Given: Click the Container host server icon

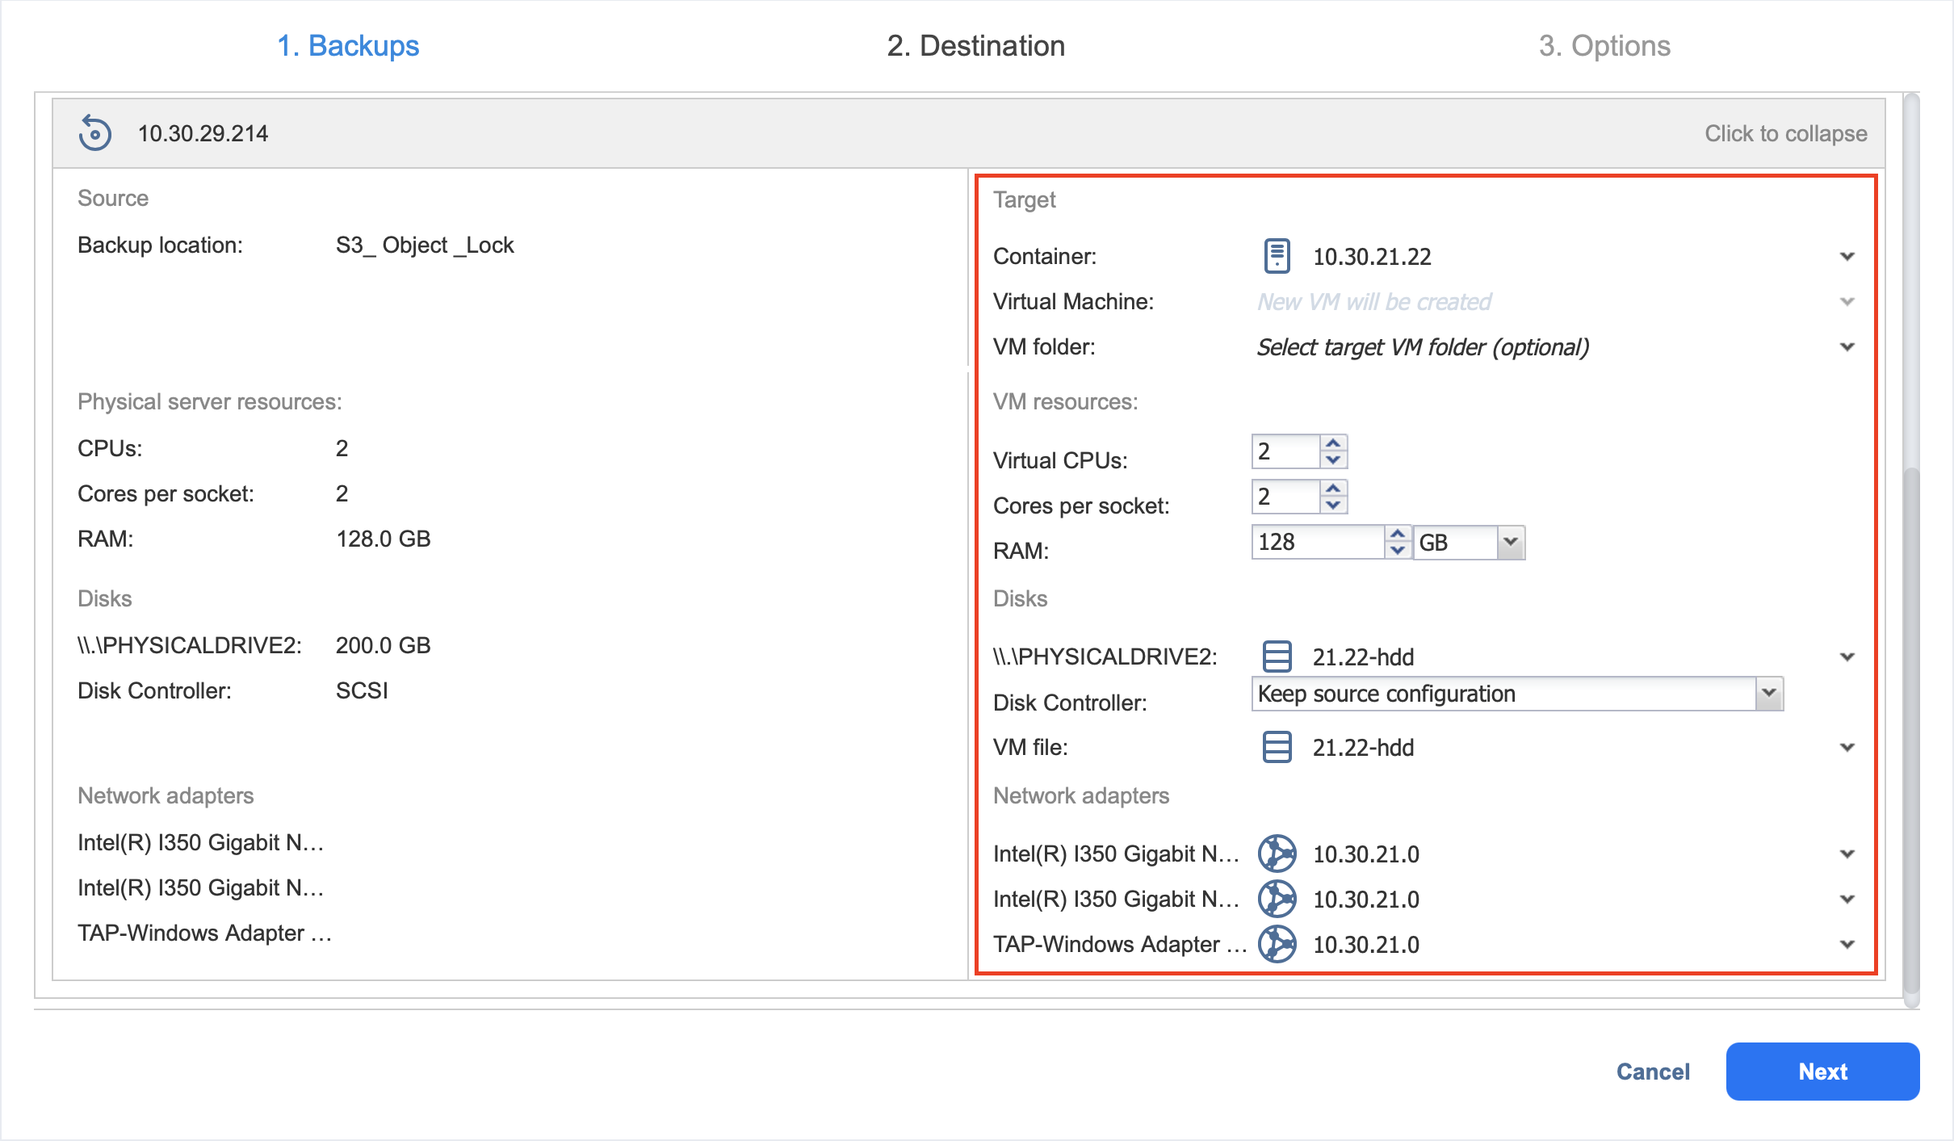Looking at the screenshot, I should (1277, 256).
